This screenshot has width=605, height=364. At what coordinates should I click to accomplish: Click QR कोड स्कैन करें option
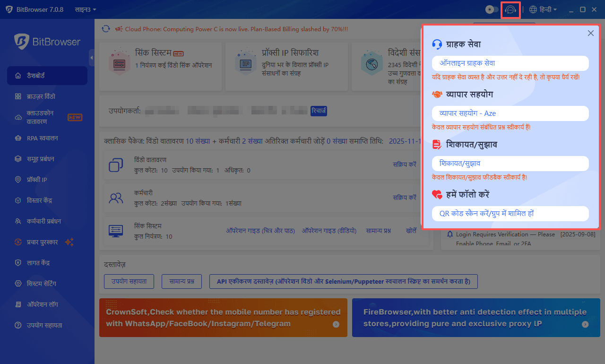pos(510,214)
